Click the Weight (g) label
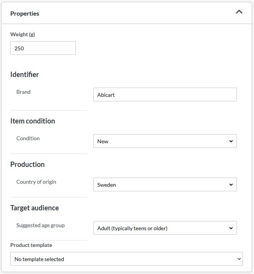The height and width of the screenshot is (274, 254). coord(22,34)
